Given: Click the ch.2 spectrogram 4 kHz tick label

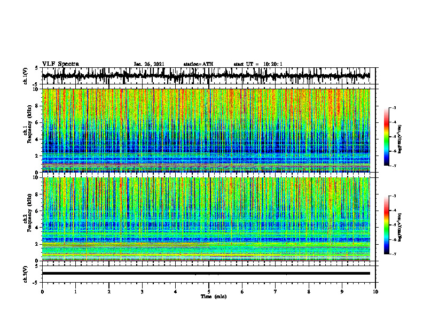Looking at the screenshot, I should tap(37, 228).
